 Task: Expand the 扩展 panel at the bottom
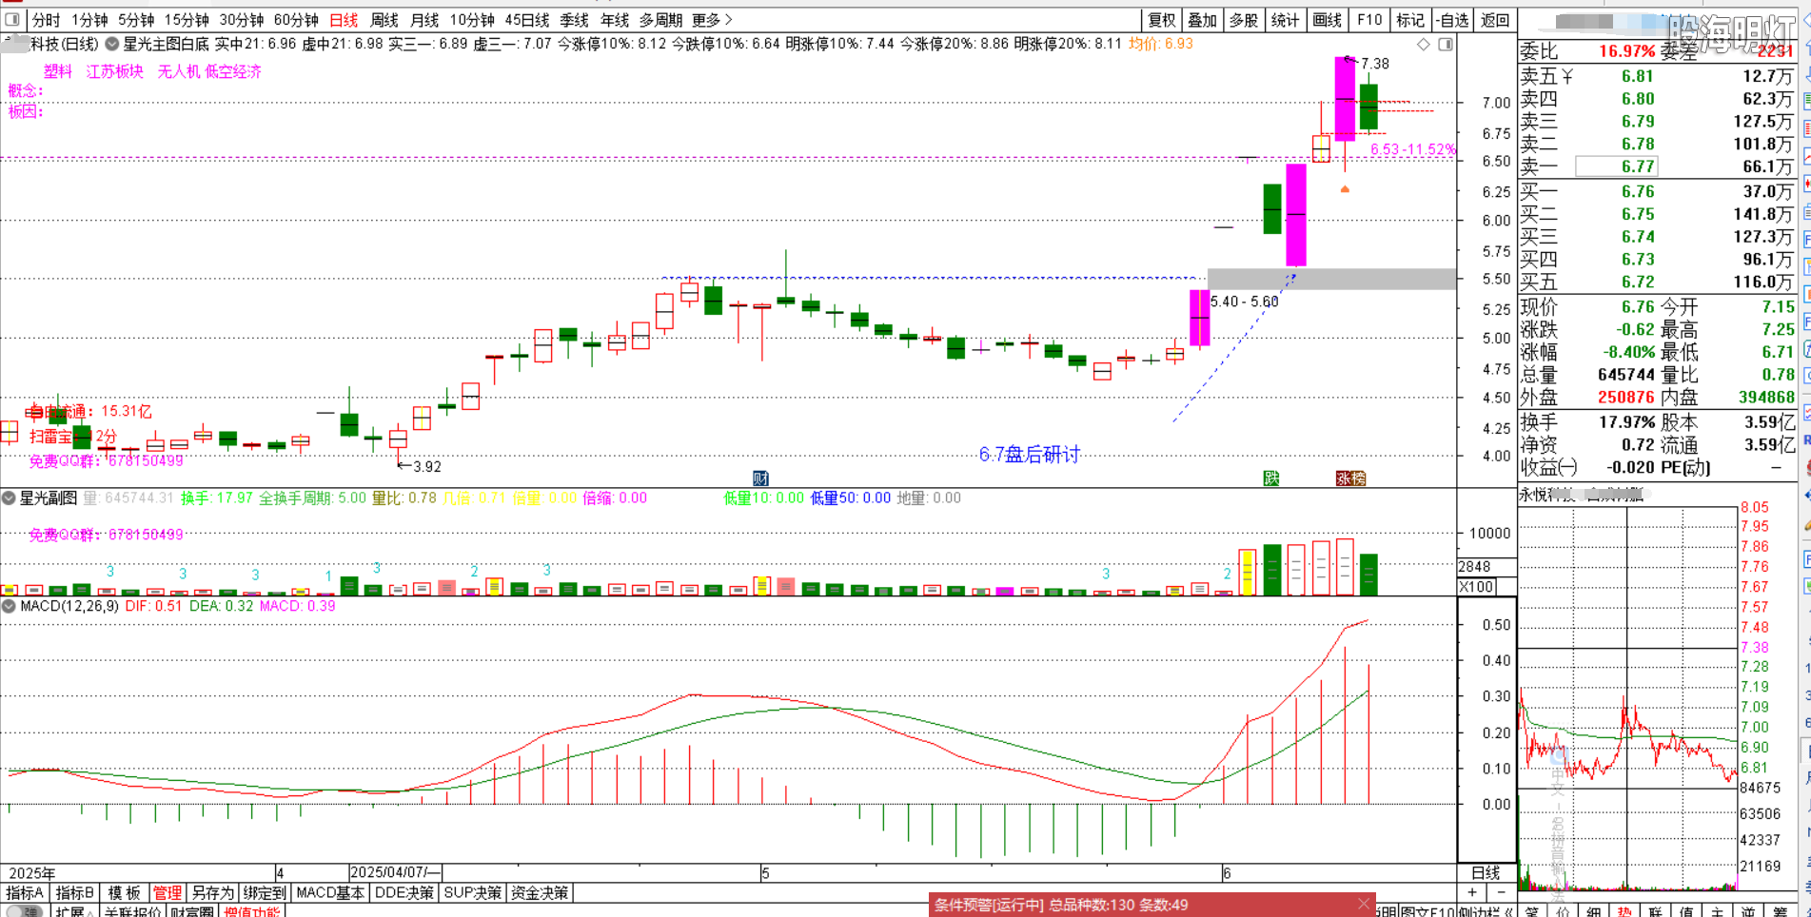(71, 911)
